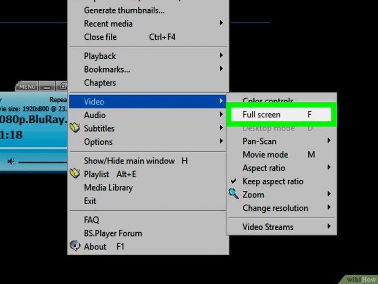Toggle Show/Hide main window

pos(129,161)
